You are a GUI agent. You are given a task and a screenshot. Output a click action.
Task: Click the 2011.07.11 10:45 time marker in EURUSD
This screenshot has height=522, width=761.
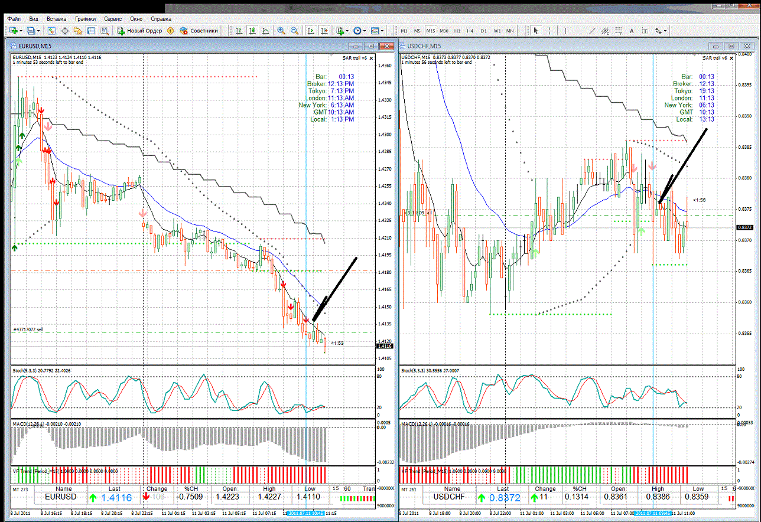click(x=305, y=513)
